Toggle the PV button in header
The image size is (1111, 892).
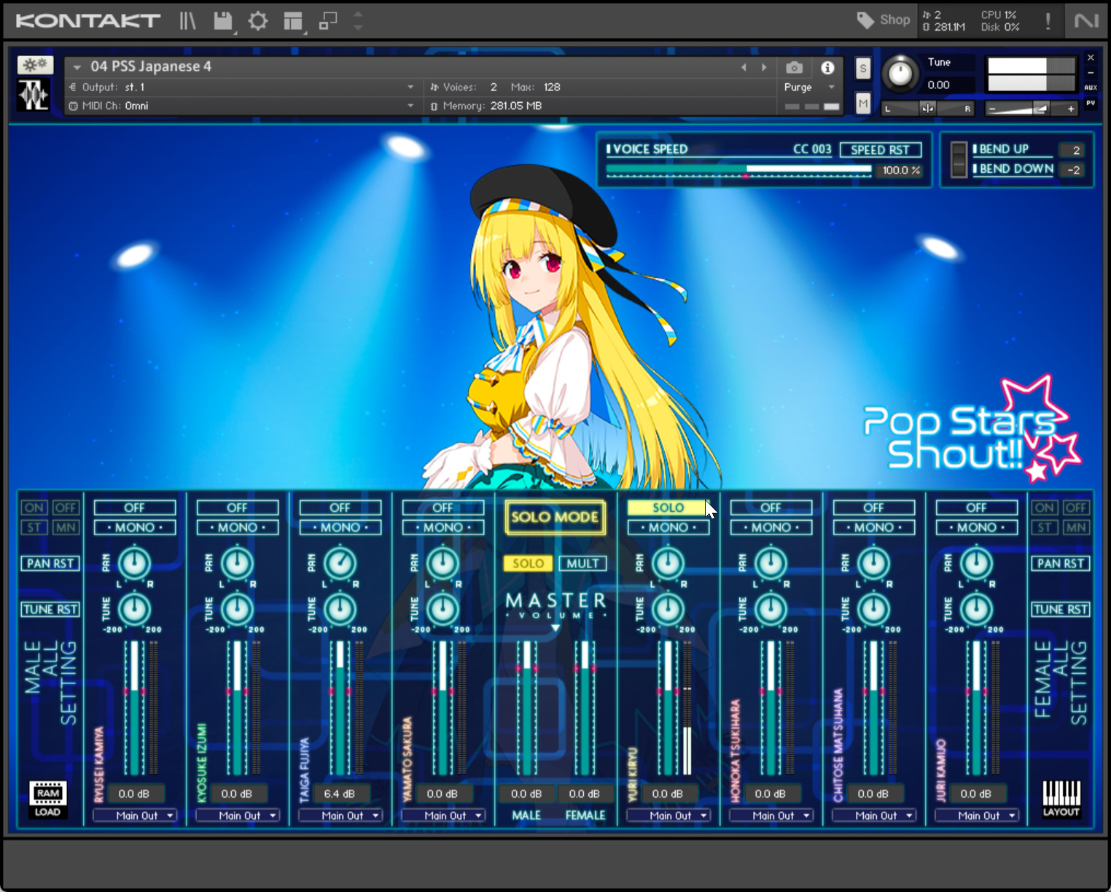pos(1091,103)
